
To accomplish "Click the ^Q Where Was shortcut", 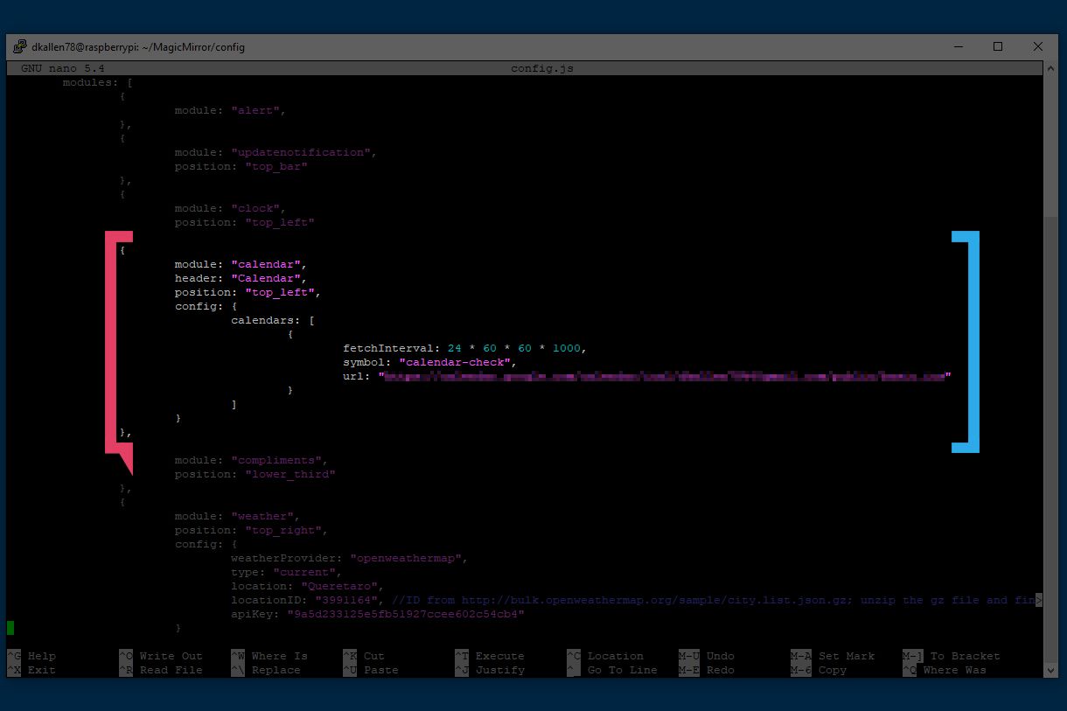I will (945, 670).
